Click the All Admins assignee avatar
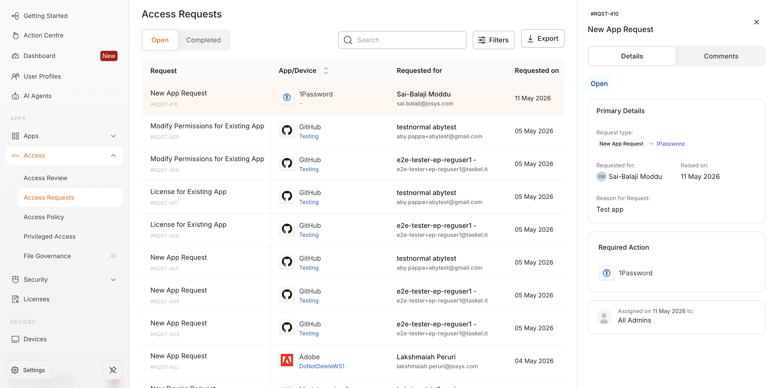The width and height of the screenshot is (776, 388). [604, 316]
